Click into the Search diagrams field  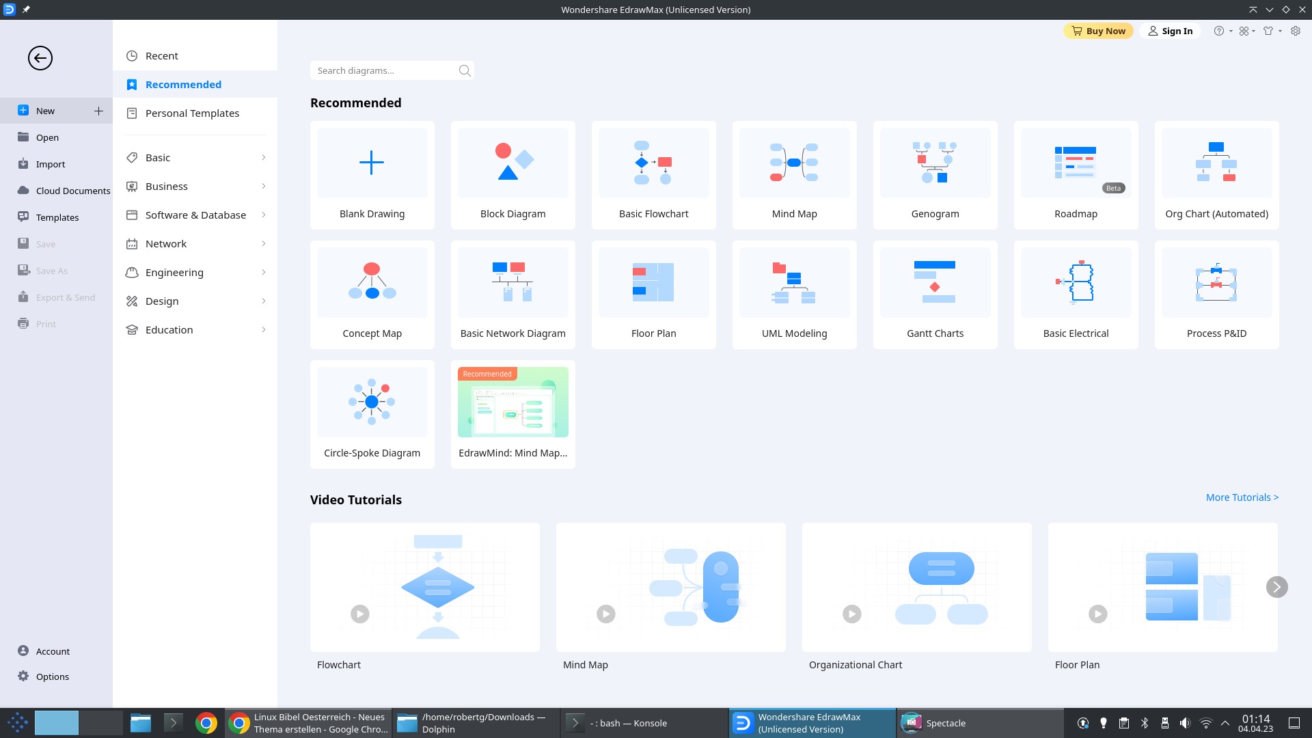point(383,70)
